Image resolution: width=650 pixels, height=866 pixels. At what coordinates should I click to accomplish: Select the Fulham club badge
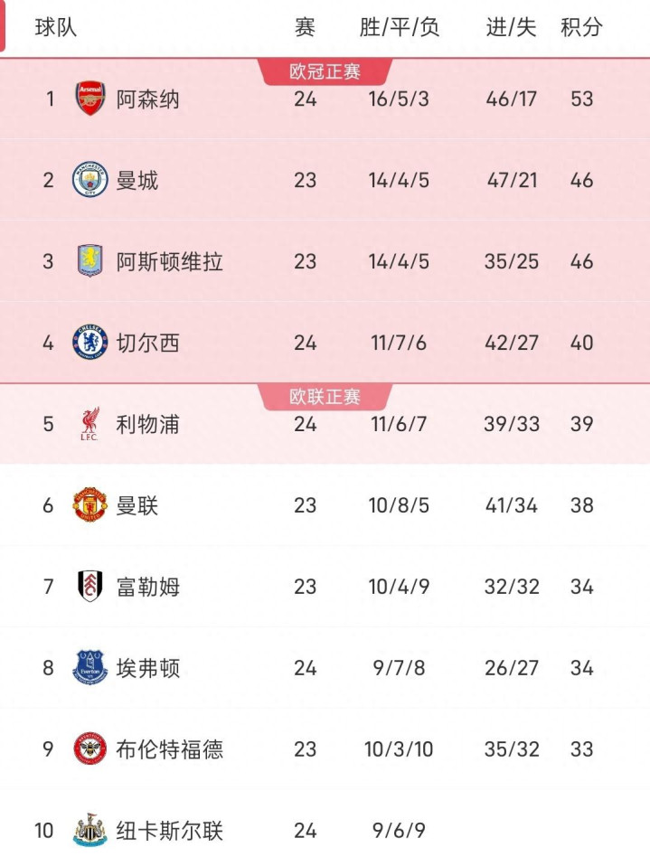pos(90,587)
